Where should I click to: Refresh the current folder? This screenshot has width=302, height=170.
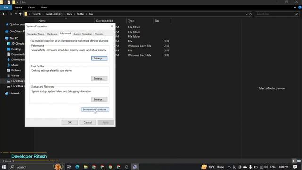click(251, 14)
